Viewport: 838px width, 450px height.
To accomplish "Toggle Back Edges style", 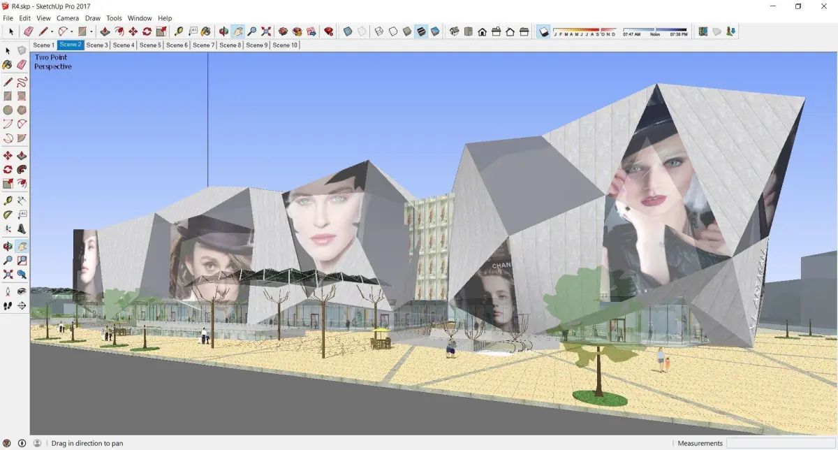I will tap(361, 31).
